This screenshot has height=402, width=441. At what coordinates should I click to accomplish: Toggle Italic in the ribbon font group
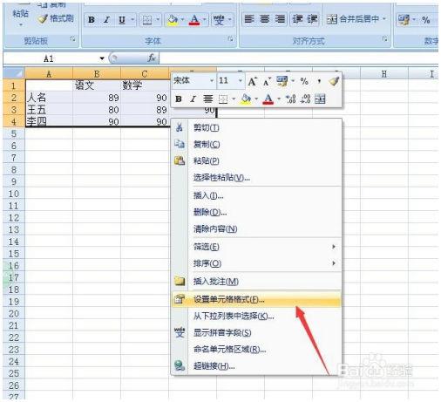(106, 20)
